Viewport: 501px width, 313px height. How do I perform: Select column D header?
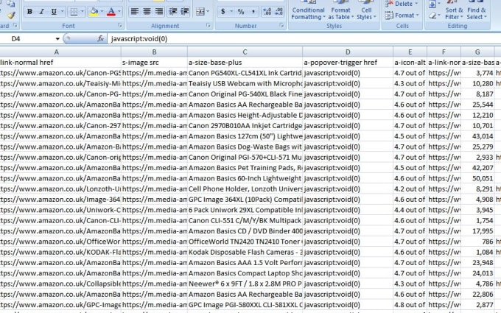coord(348,52)
